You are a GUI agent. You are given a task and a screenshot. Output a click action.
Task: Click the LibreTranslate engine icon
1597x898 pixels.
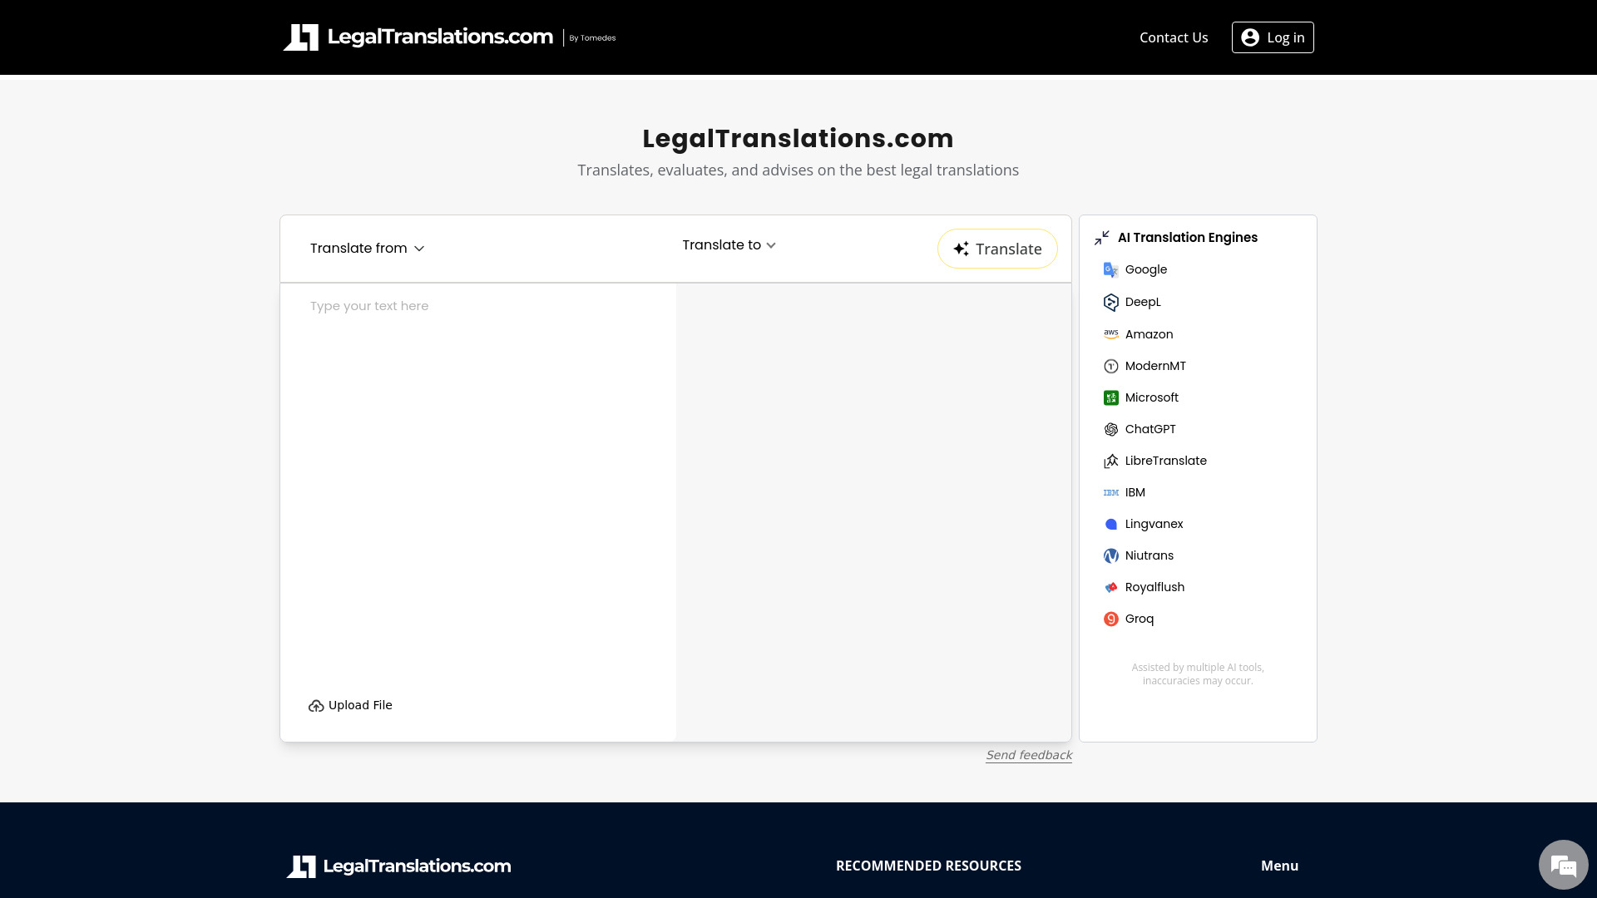point(1111,461)
